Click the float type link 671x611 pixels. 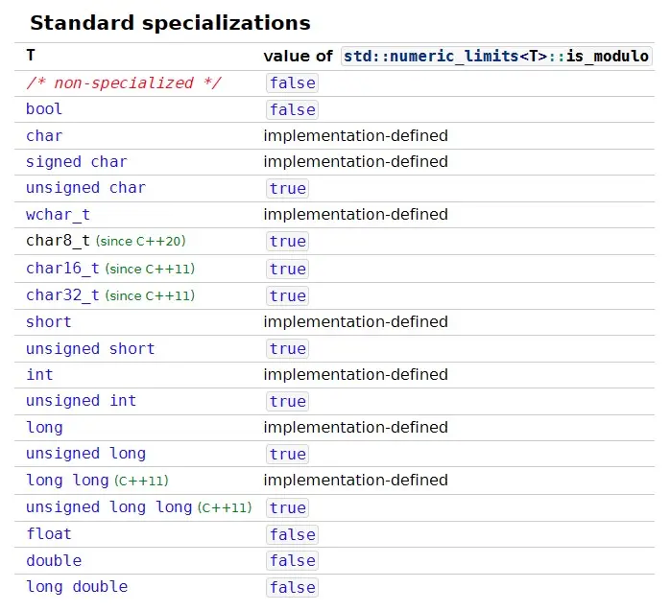coord(48,533)
